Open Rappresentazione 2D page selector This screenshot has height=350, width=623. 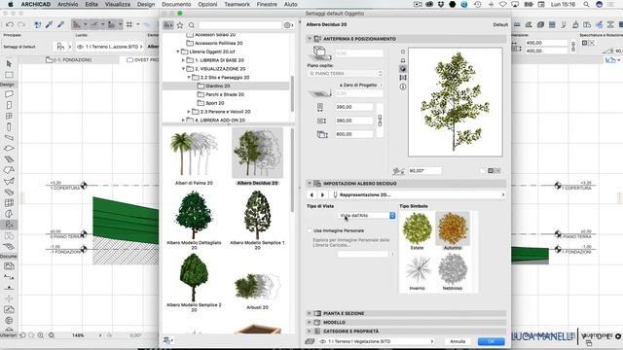pyautogui.click(x=419, y=194)
